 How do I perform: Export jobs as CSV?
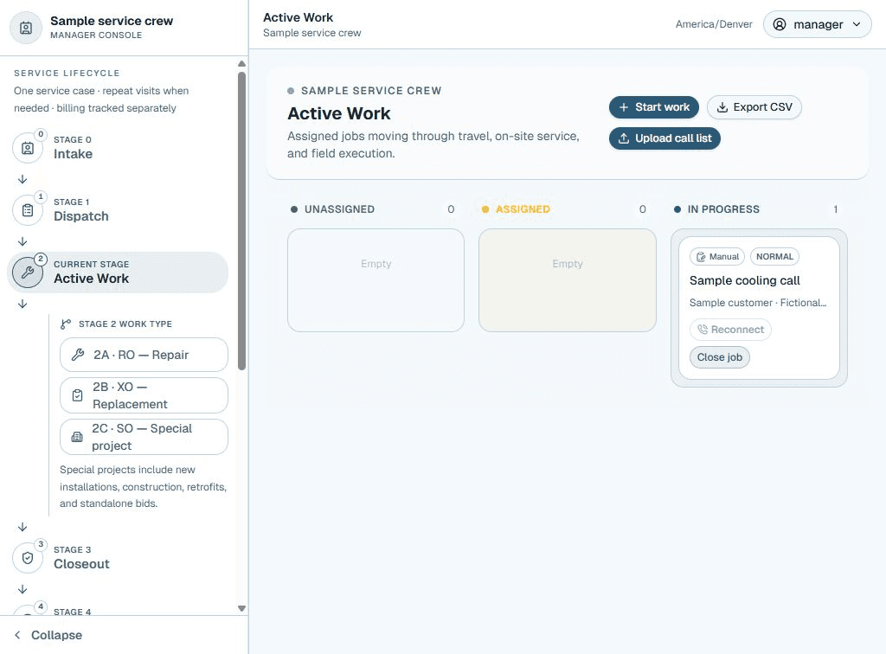pos(754,107)
